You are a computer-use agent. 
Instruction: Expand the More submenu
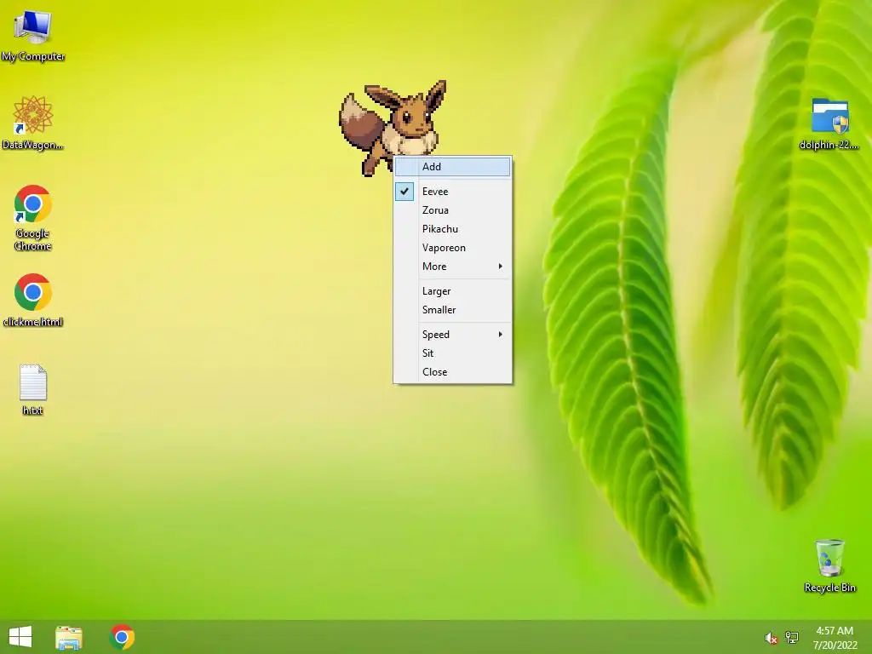(453, 267)
